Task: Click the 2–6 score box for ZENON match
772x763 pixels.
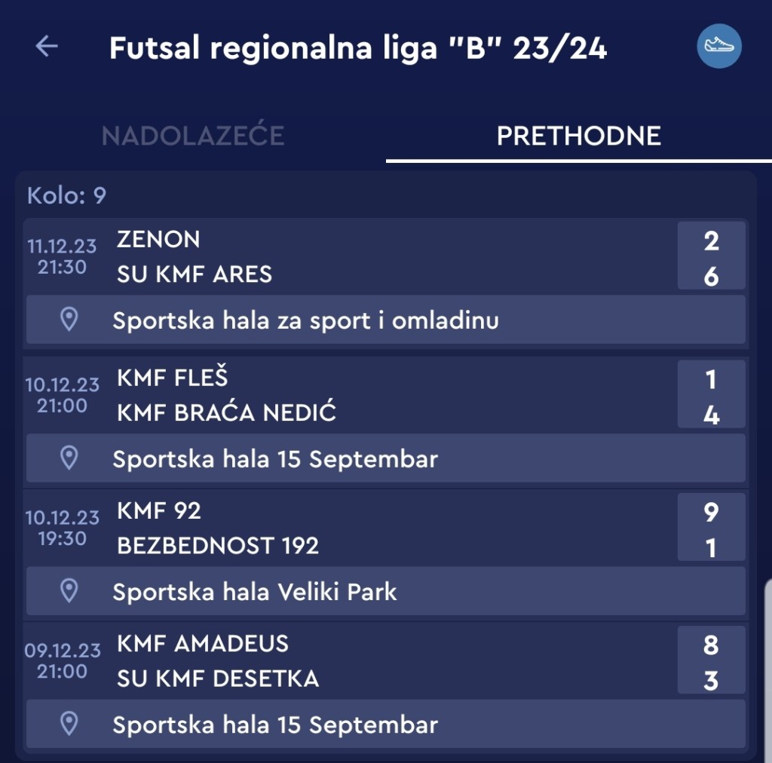Action: [x=711, y=258]
